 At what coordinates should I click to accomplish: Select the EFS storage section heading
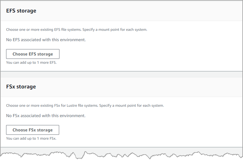point(21,11)
